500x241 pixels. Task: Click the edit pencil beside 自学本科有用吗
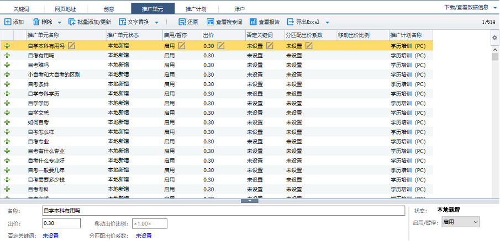(72, 46)
